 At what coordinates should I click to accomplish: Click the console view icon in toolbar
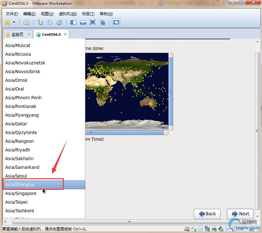pyautogui.click(x=116, y=22)
